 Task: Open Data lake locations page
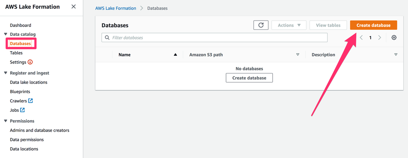[28, 82]
